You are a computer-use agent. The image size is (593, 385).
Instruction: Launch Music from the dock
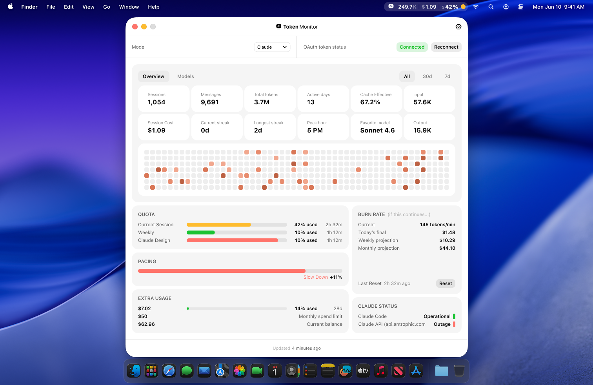point(381,370)
